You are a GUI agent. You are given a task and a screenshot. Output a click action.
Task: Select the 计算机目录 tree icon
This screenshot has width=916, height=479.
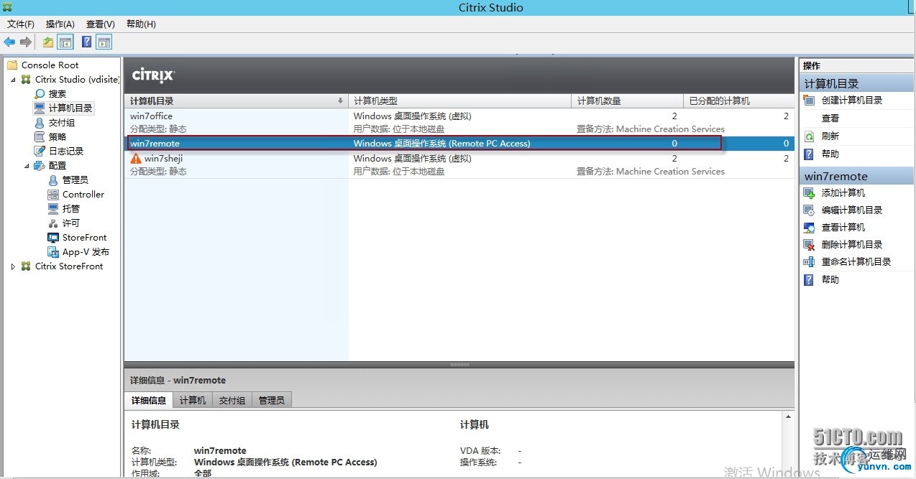pos(40,108)
